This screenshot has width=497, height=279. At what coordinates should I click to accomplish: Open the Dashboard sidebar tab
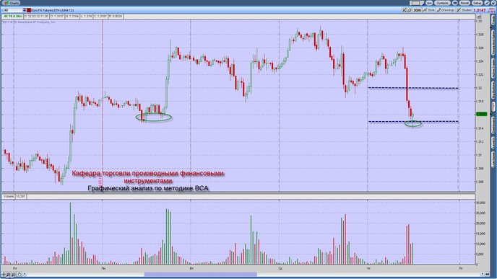[493, 125]
